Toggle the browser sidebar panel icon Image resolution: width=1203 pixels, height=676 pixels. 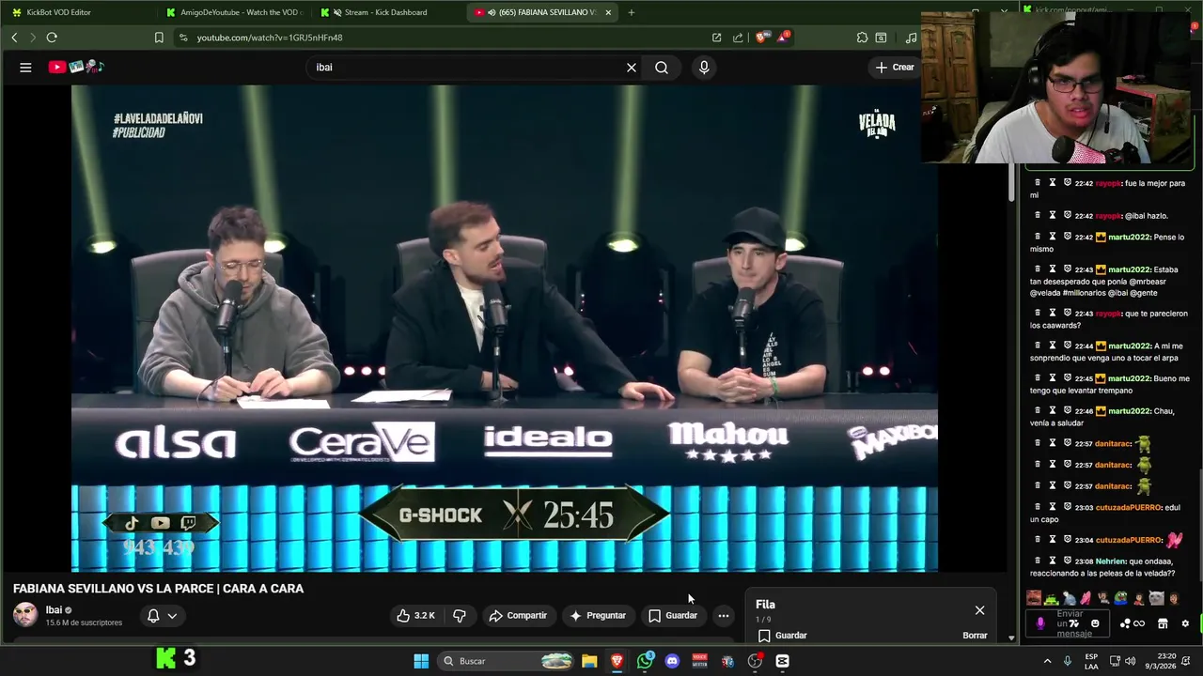click(x=881, y=38)
